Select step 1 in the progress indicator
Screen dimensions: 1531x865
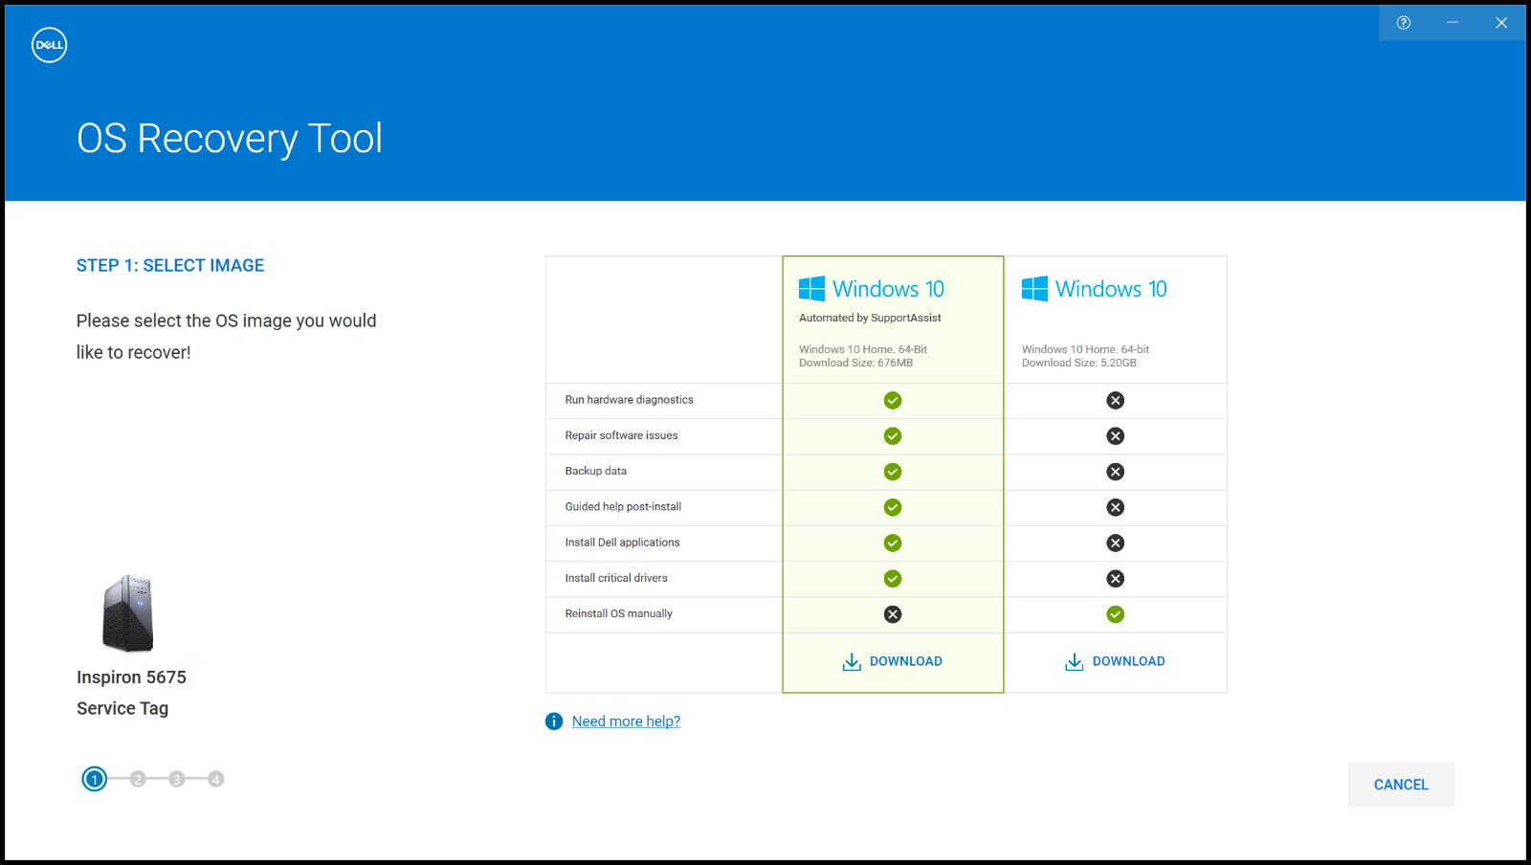pyautogui.click(x=94, y=779)
